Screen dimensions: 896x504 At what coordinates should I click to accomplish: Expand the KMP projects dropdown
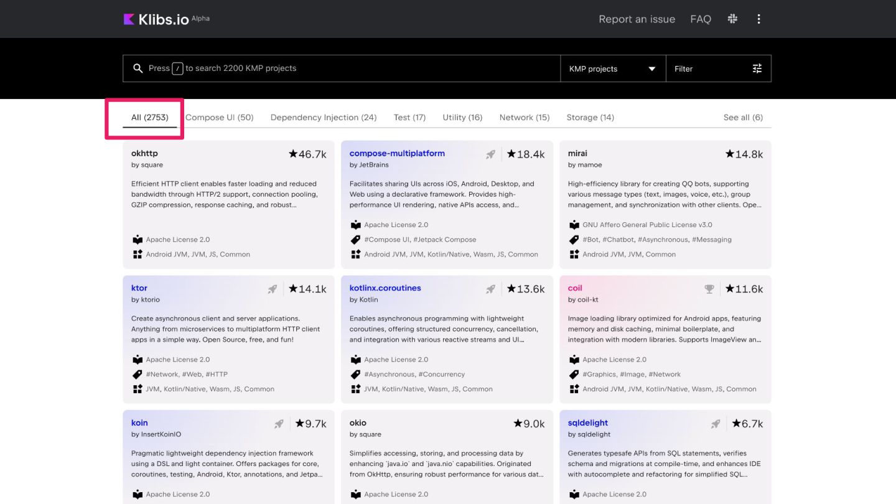613,68
